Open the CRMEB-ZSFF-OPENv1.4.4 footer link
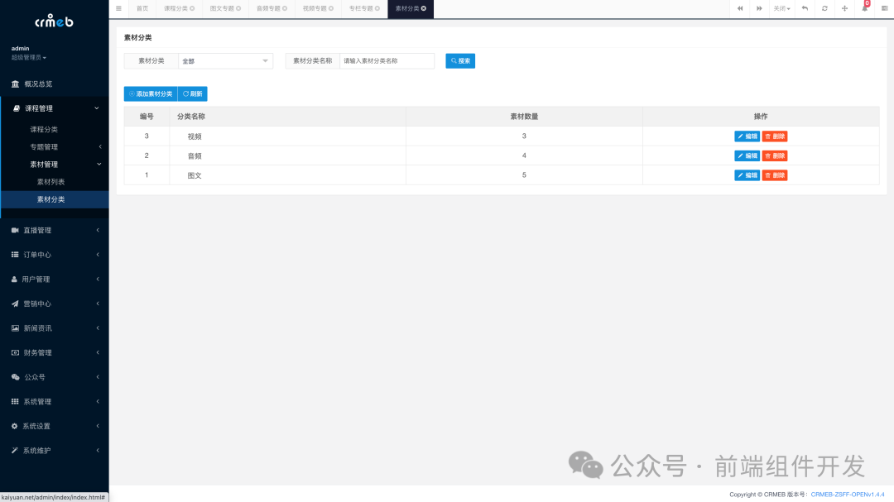This screenshot has height=502, width=894. [848, 495]
